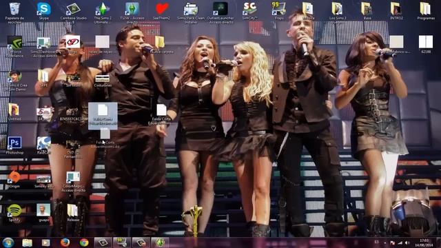The height and width of the screenshot is (248, 441).
Task: Select the Photoshop desktop shortcut
Action: click(x=14, y=145)
